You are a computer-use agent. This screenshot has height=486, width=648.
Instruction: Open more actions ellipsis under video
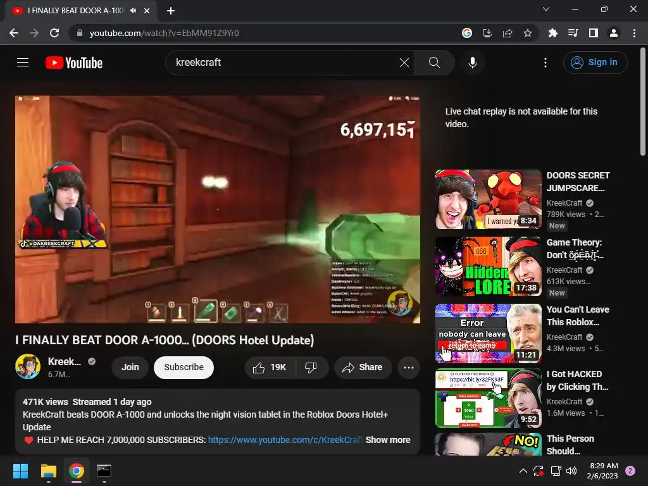coord(409,368)
